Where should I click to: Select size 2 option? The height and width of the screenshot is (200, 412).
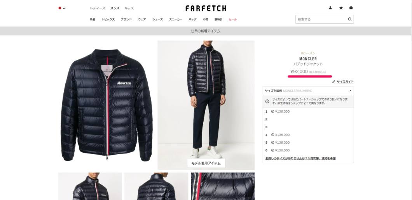coord(308,119)
